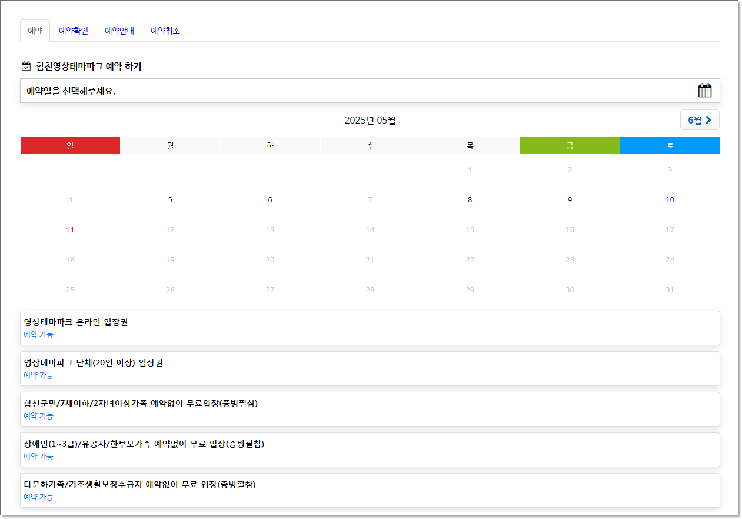Click the 화 weekday header
742x519 pixels.
tap(270, 145)
